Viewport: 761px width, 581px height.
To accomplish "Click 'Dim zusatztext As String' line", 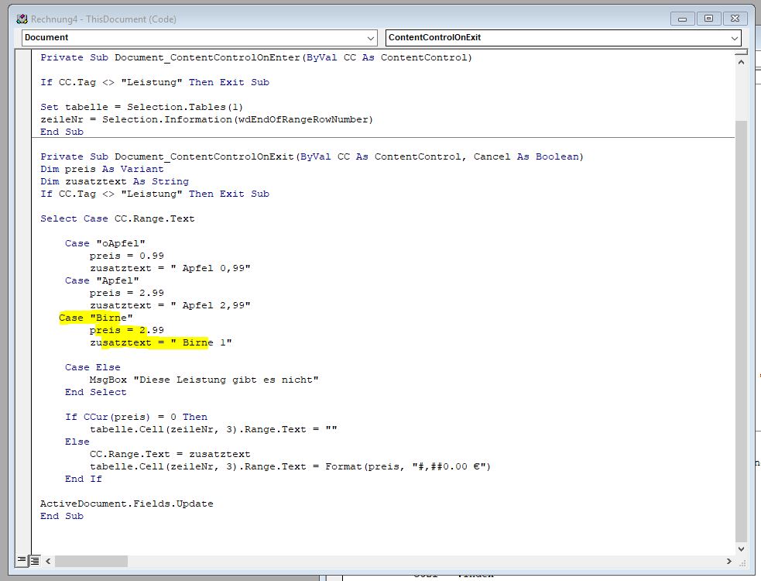I will pos(115,181).
